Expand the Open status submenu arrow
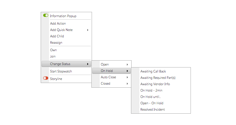This screenshot has height=125, width=236. click(x=127, y=65)
